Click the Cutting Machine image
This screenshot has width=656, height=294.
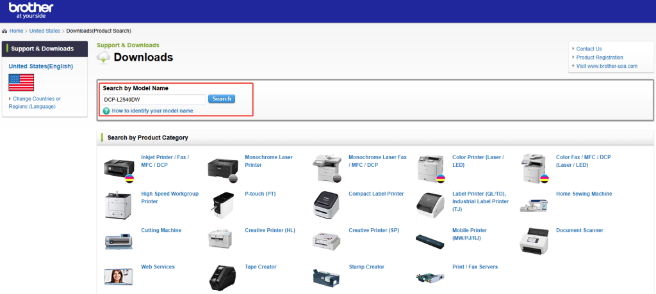pyautogui.click(x=119, y=242)
